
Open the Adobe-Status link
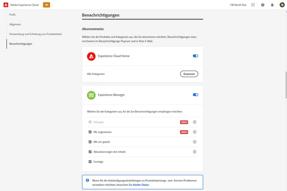tap(141, 185)
